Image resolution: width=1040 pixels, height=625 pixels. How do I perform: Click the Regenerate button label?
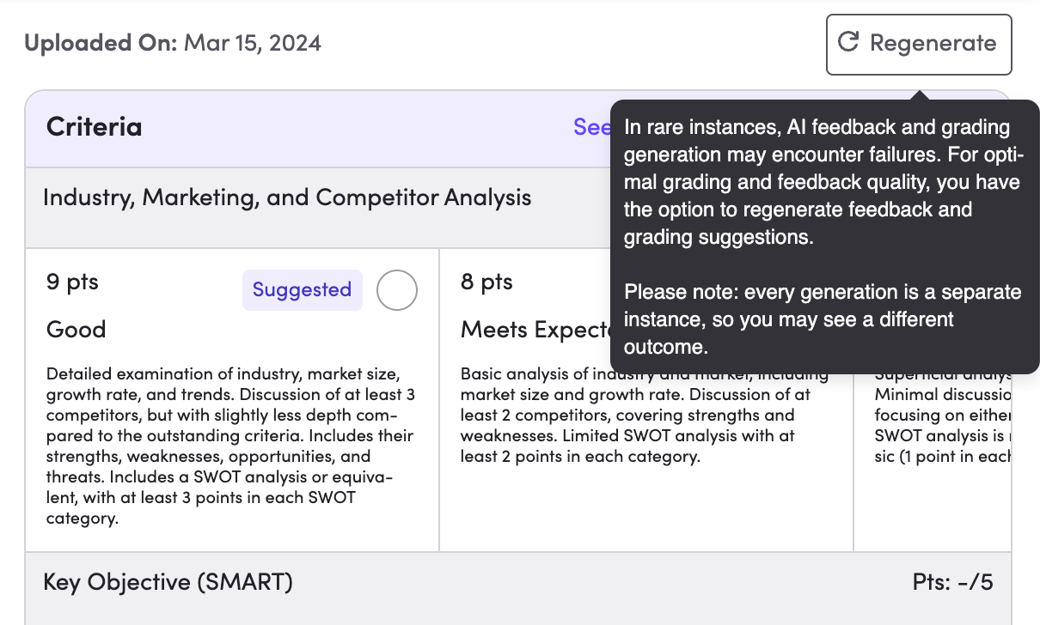click(933, 43)
